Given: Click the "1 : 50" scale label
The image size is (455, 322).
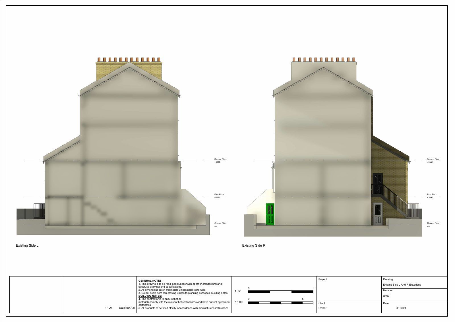Looking at the screenshot, I should (x=238, y=291).
